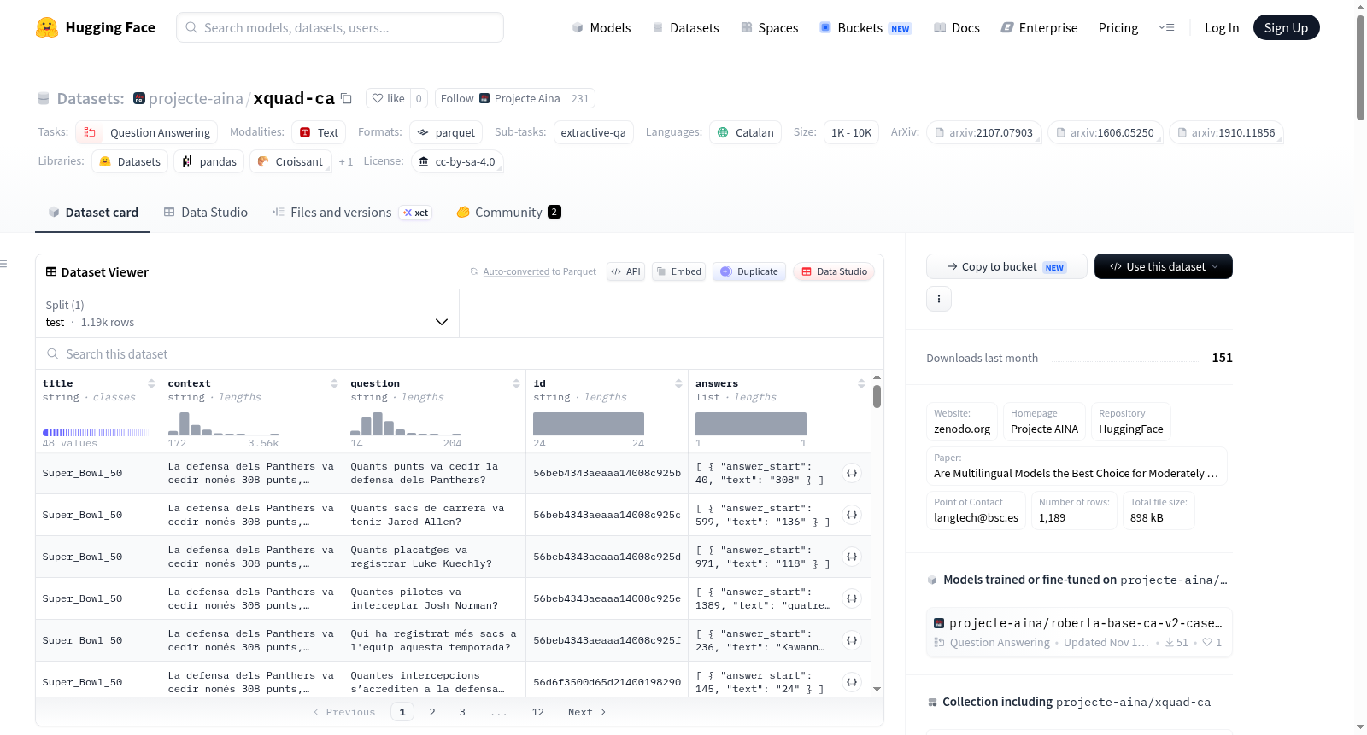Screen dimensions: 1367x735
Task: Like the xquad-ca dataset
Action: tap(388, 98)
